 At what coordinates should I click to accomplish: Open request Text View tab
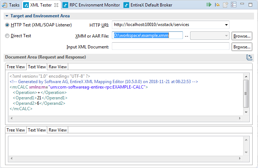tap(37, 67)
